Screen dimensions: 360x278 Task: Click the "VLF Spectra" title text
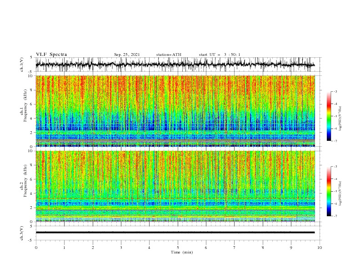(51, 55)
